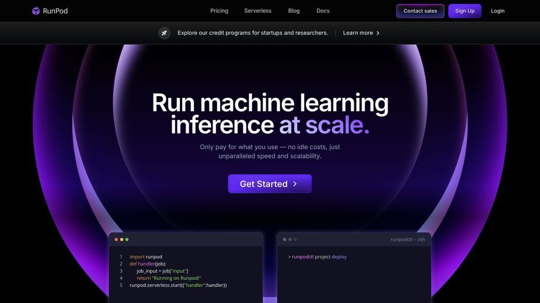Click the 'Only pay for what you use' subtitle
This screenshot has height=303, width=540.
click(270, 151)
